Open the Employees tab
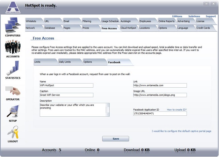Screen dimensions: 219x157 [x=147, y=21]
